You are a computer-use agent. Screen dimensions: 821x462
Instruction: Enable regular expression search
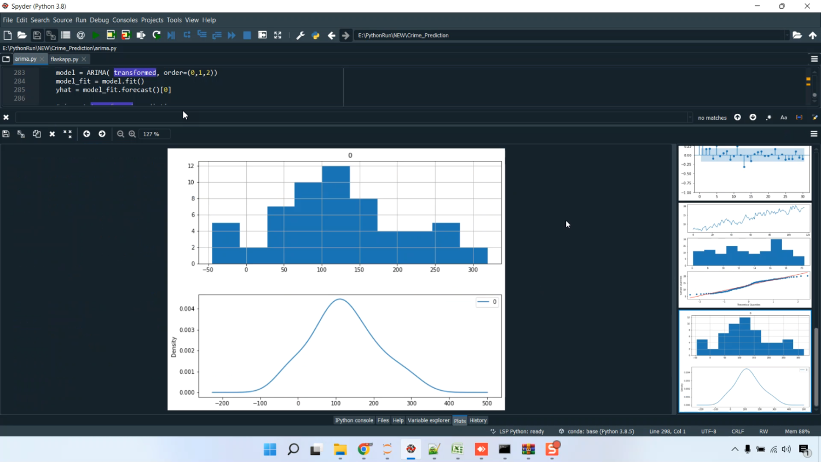coord(768,117)
